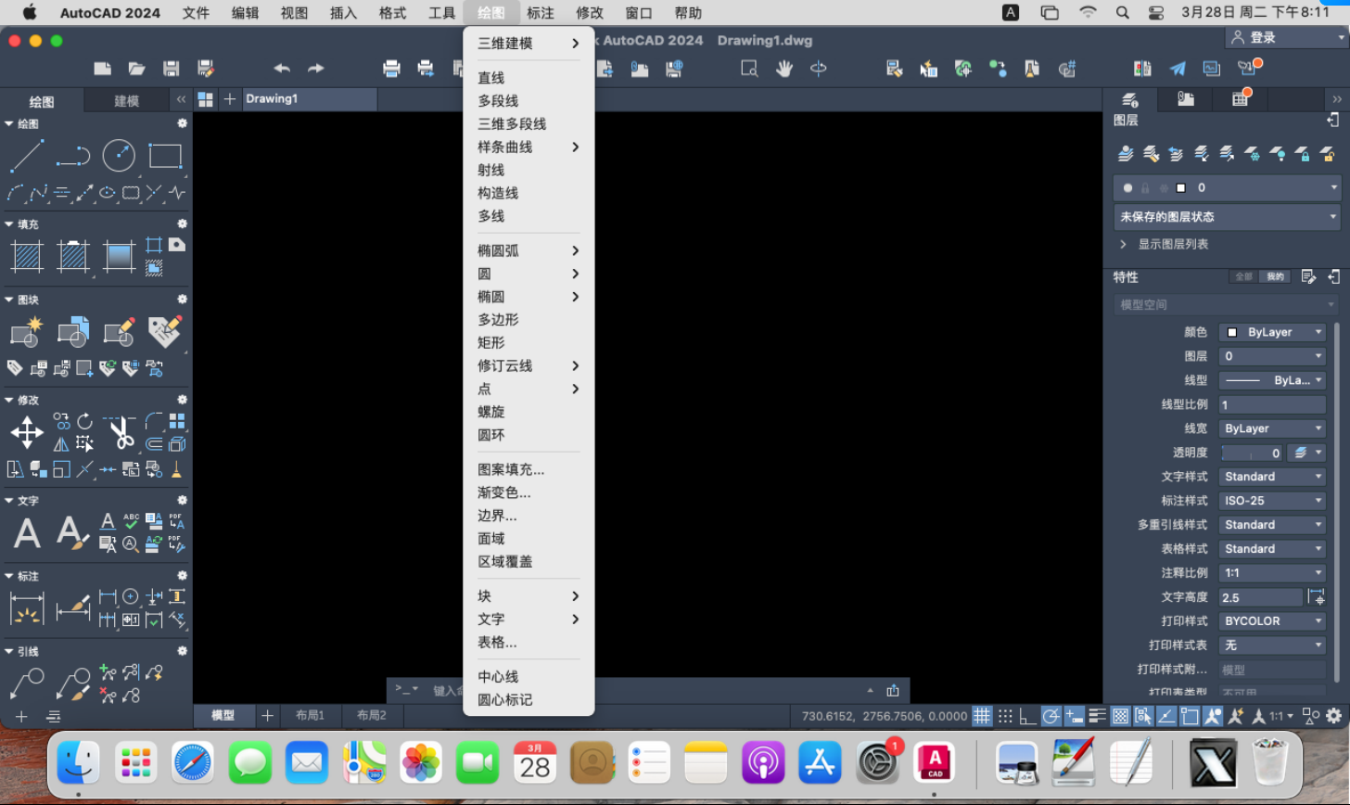Click the Print icon in top toolbar

[x=391, y=68]
